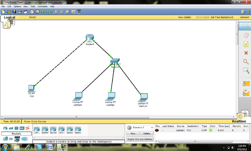Delete the current scenario
The width and height of the screenshot is (251, 151).
click(147, 133)
